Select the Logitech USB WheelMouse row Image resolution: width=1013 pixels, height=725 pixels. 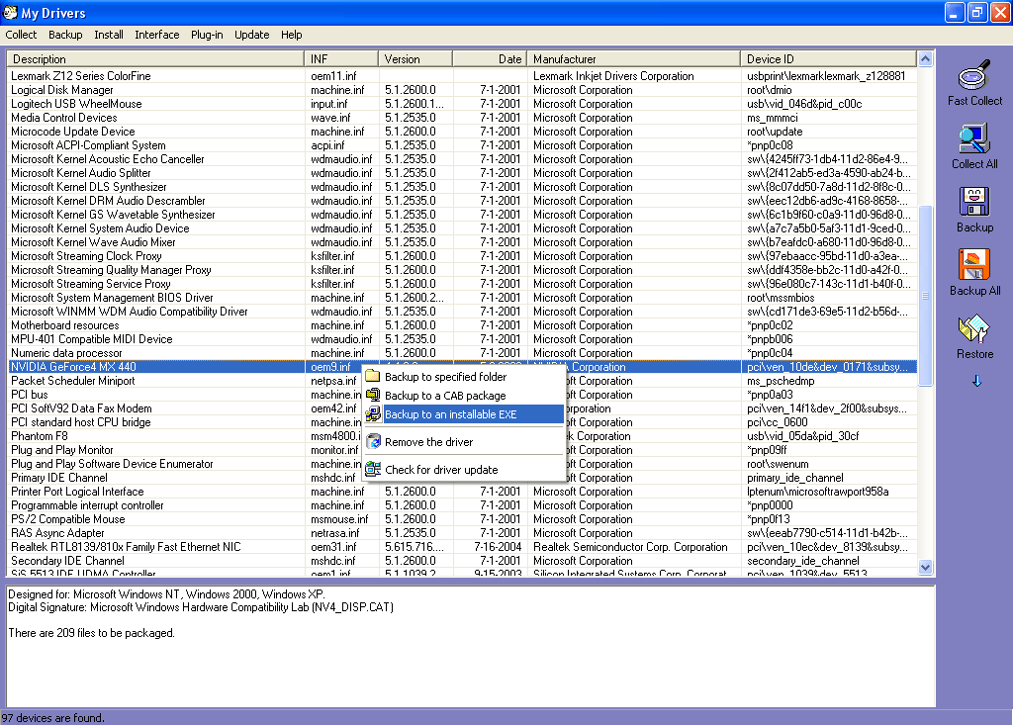[x=76, y=104]
